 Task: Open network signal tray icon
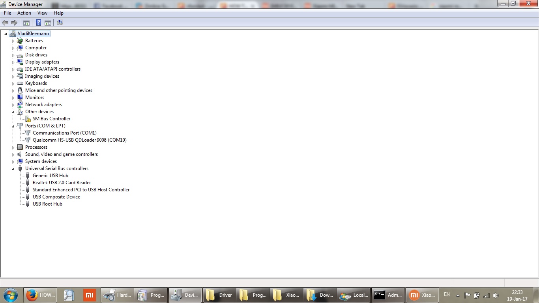click(x=487, y=295)
